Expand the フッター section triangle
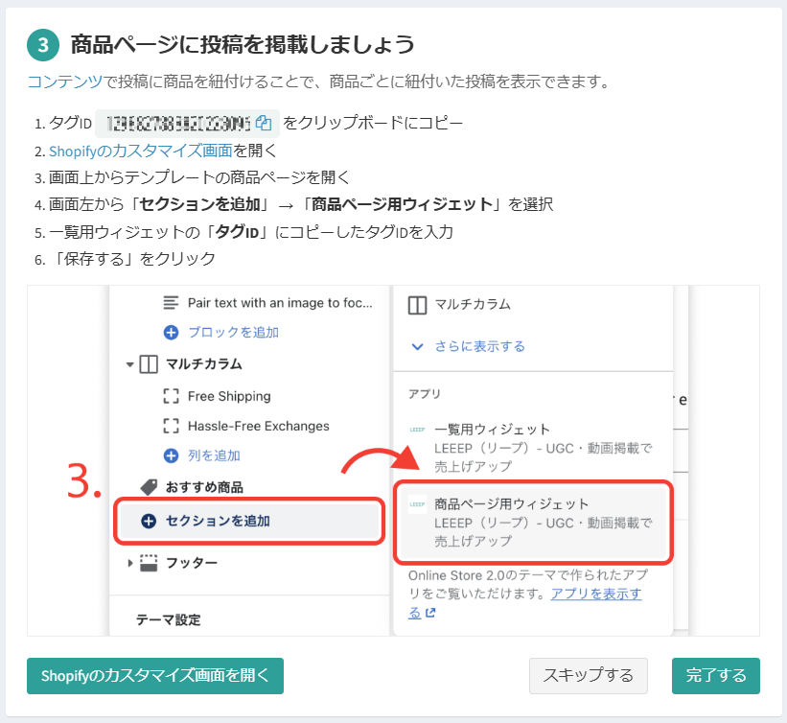The image size is (787, 723). (x=130, y=563)
